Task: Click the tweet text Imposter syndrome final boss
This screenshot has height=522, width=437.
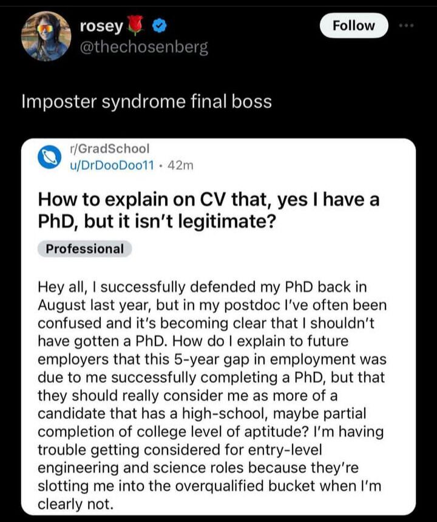Action: (147, 101)
